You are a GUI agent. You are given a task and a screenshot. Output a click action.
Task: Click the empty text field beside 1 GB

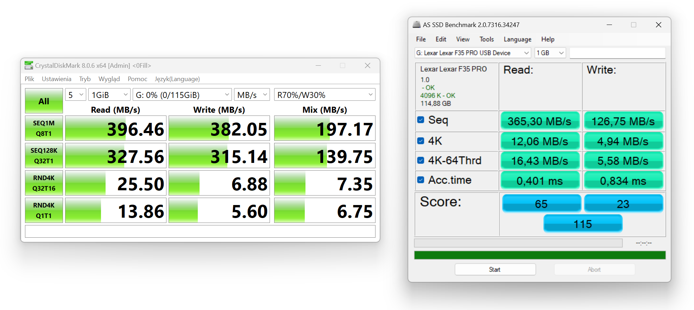coord(617,53)
